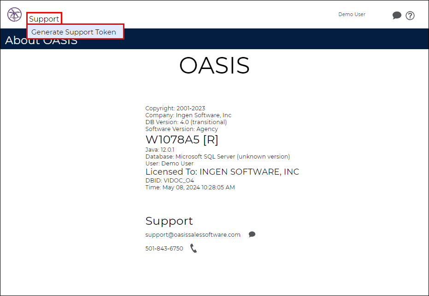429x296 pixels.
Task: Click the User: Demo User line
Action: click(x=170, y=164)
